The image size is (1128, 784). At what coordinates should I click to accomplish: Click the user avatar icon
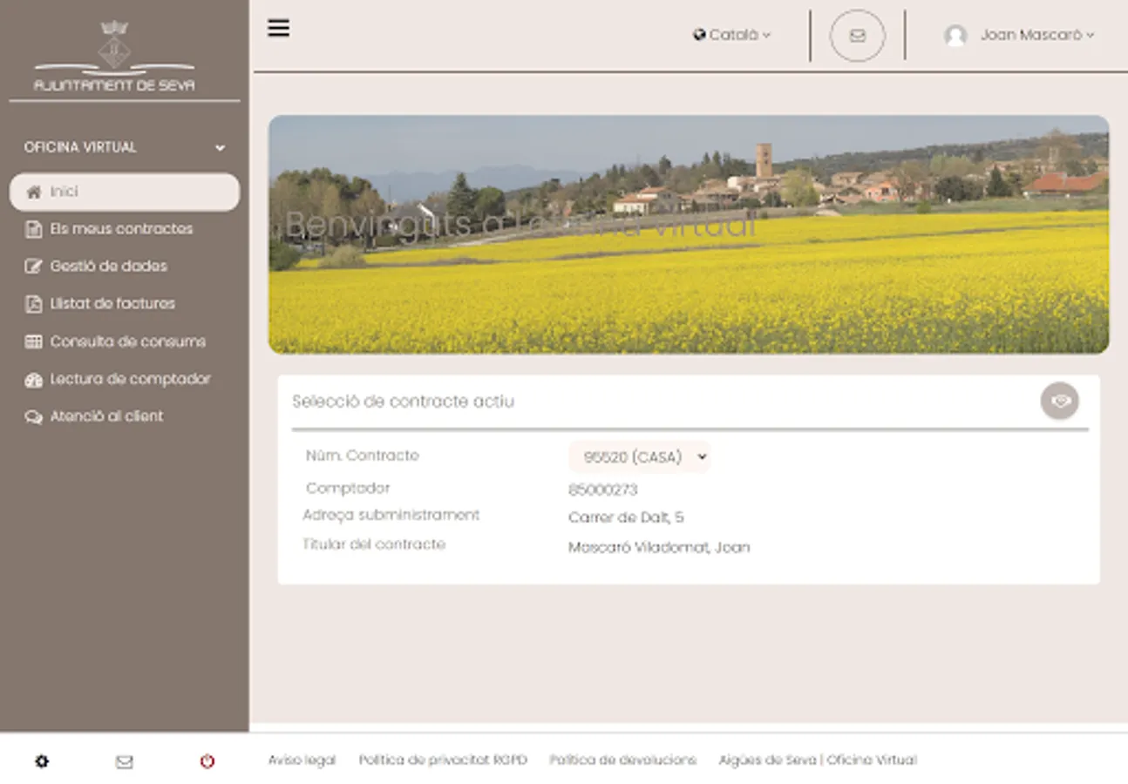pyautogui.click(x=955, y=35)
